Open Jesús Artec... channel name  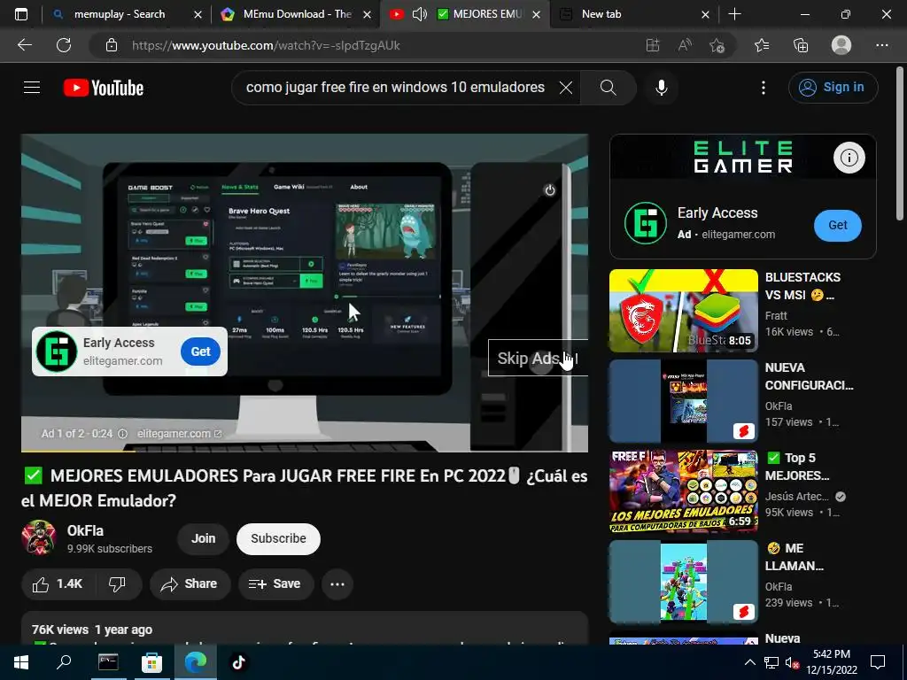[796, 497]
